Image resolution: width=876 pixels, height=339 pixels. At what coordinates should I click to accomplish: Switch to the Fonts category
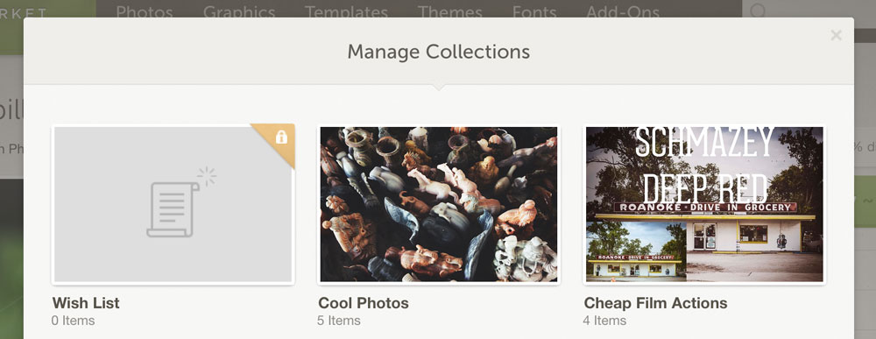(x=534, y=12)
